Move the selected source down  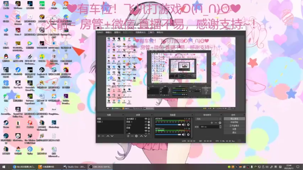click(x=145, y=136)
